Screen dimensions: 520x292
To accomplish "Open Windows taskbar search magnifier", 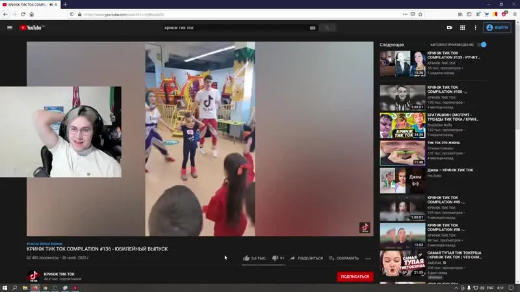I will click(14, 288).
